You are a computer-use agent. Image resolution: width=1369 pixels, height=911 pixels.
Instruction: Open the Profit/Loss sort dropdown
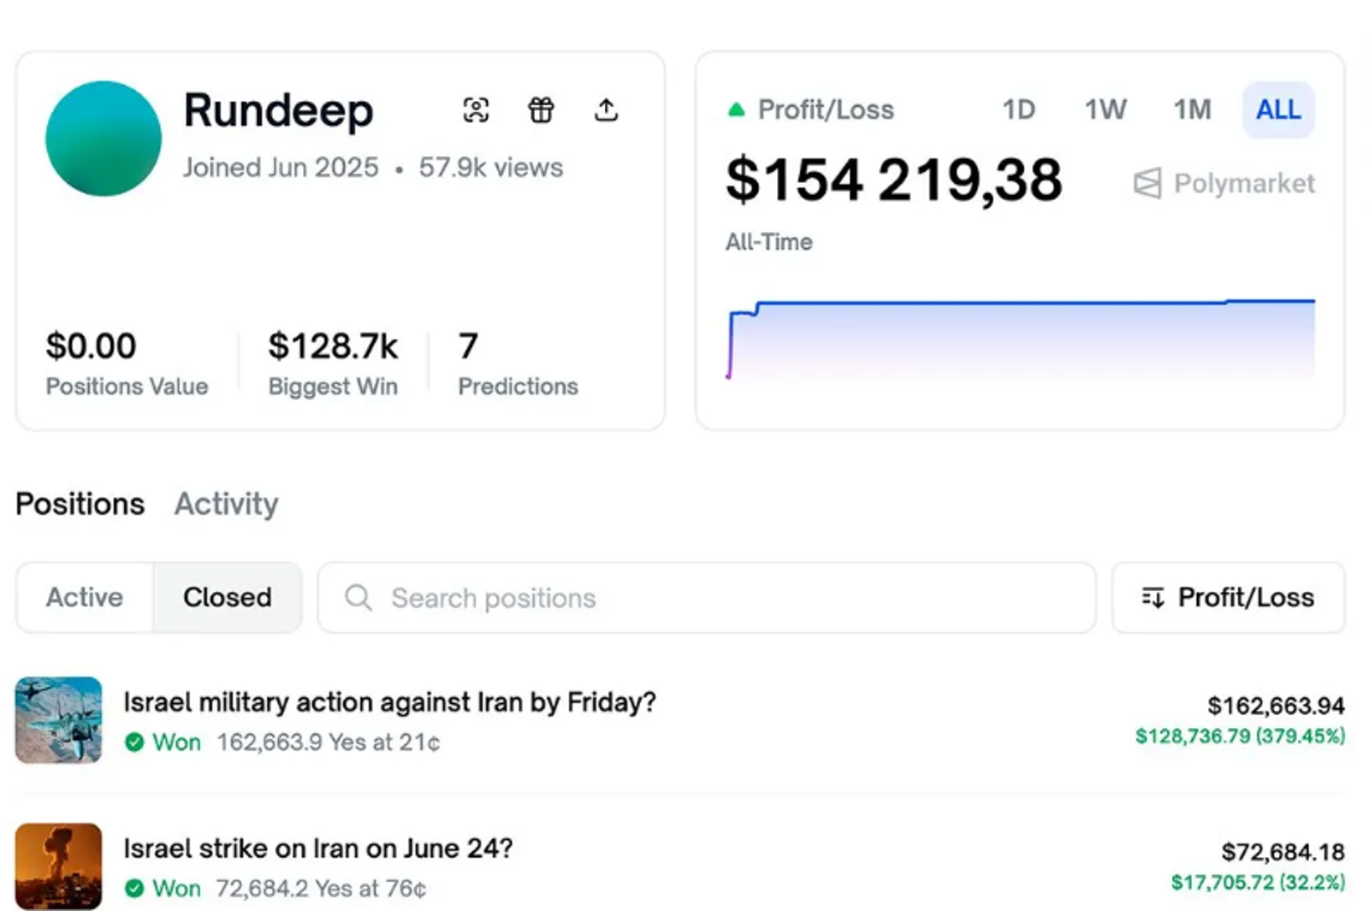click(x=1228, y=597)
